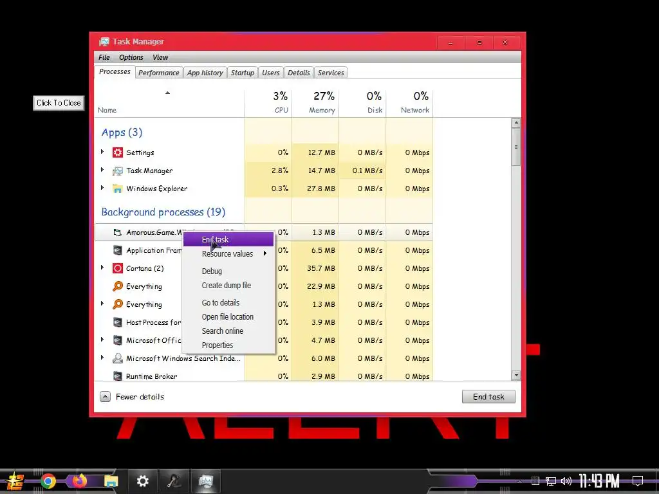Click second Everything magnifier icon with expander
This screenshot has width=659, height=494.
[118, 304]
